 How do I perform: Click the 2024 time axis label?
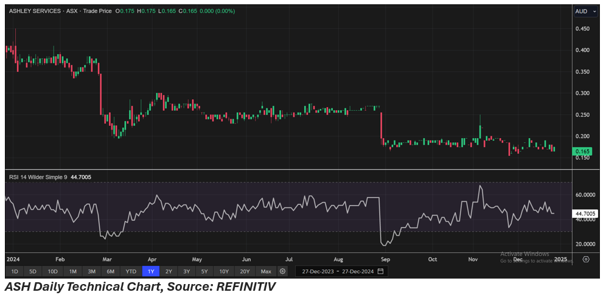[13, 259]
